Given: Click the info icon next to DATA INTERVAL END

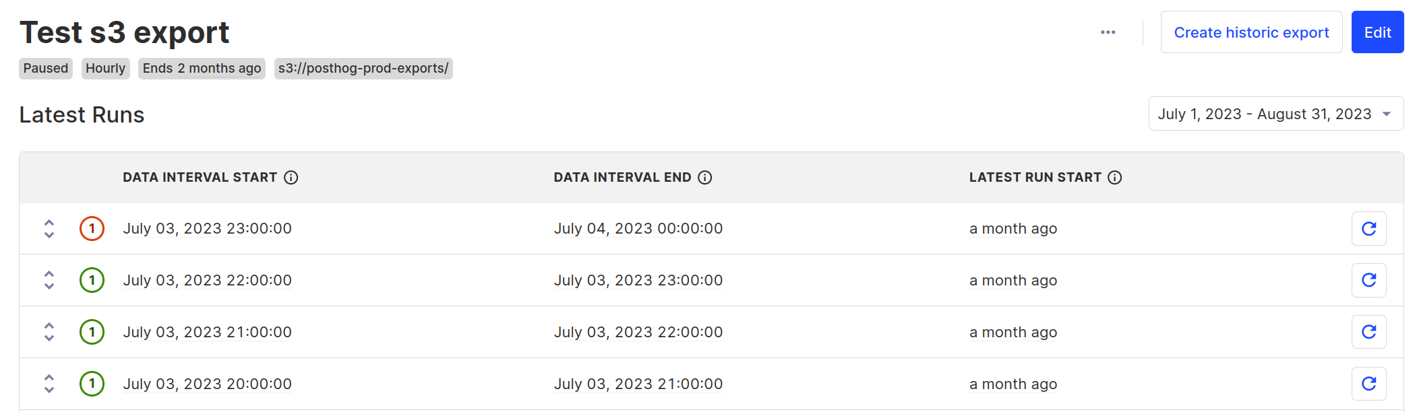Looking at the screenshot, I should pos(705,178).
